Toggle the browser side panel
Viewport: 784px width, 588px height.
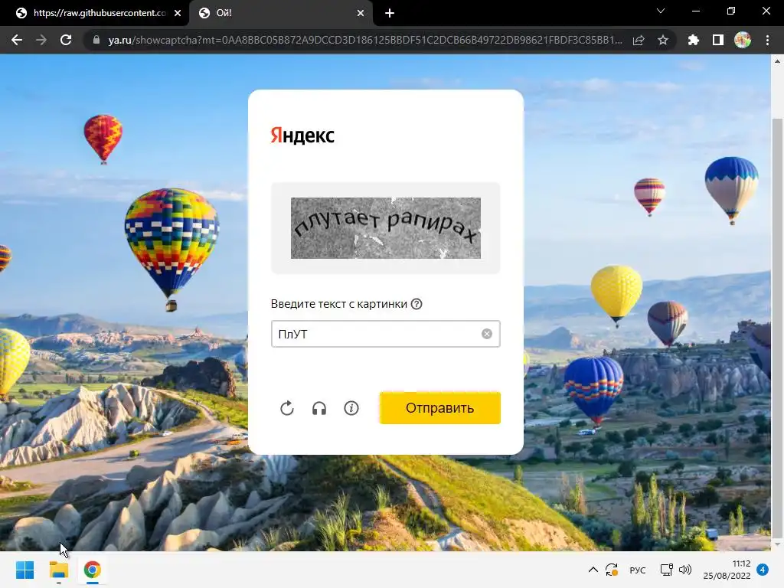click(718, 40)
